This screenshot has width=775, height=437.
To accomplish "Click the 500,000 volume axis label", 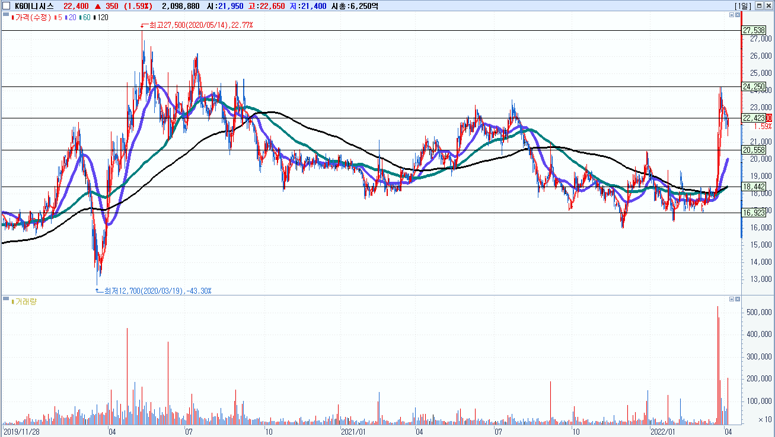I will click(760, 312).
